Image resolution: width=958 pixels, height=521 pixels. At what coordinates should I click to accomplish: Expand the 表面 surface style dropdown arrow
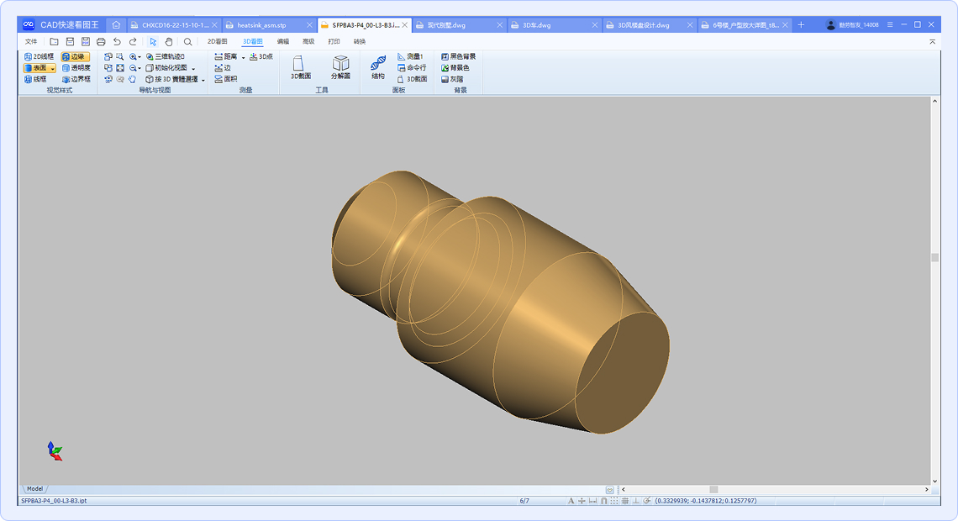click(x=53, y=68)
